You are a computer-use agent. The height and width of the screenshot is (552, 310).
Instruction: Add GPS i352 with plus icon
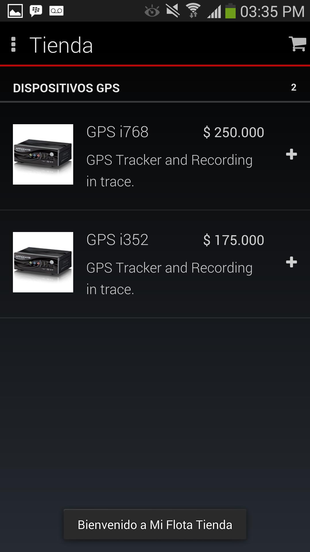pyautogui.click(x=291, y=262)
